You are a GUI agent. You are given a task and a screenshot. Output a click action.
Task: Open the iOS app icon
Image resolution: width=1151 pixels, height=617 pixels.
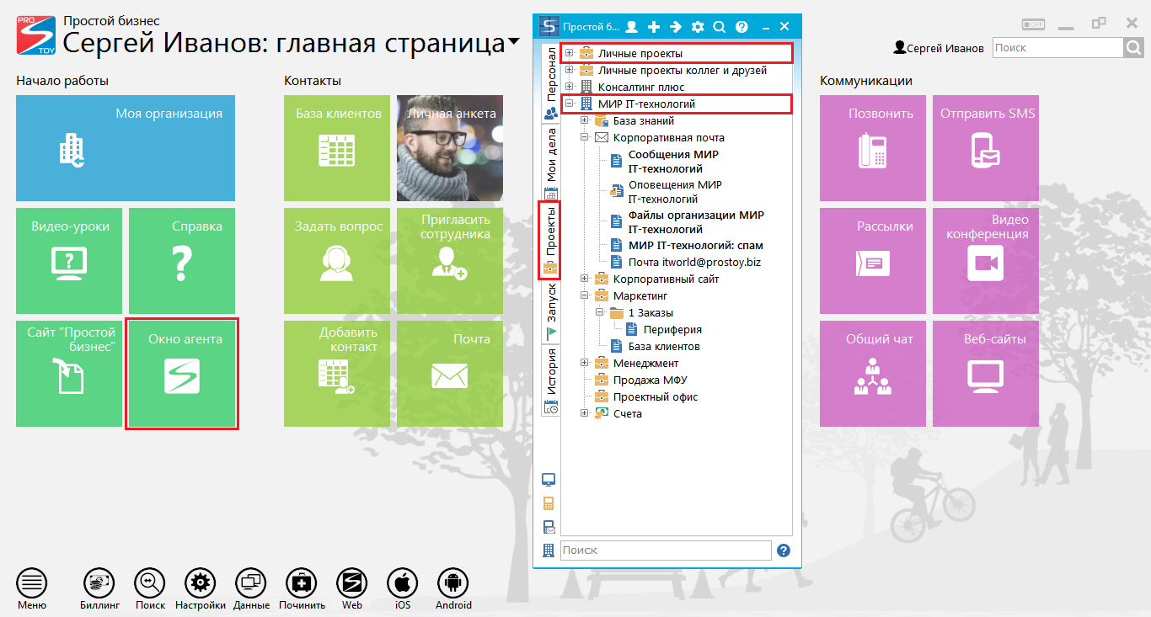pyautogui.click(x=403, y=582)
